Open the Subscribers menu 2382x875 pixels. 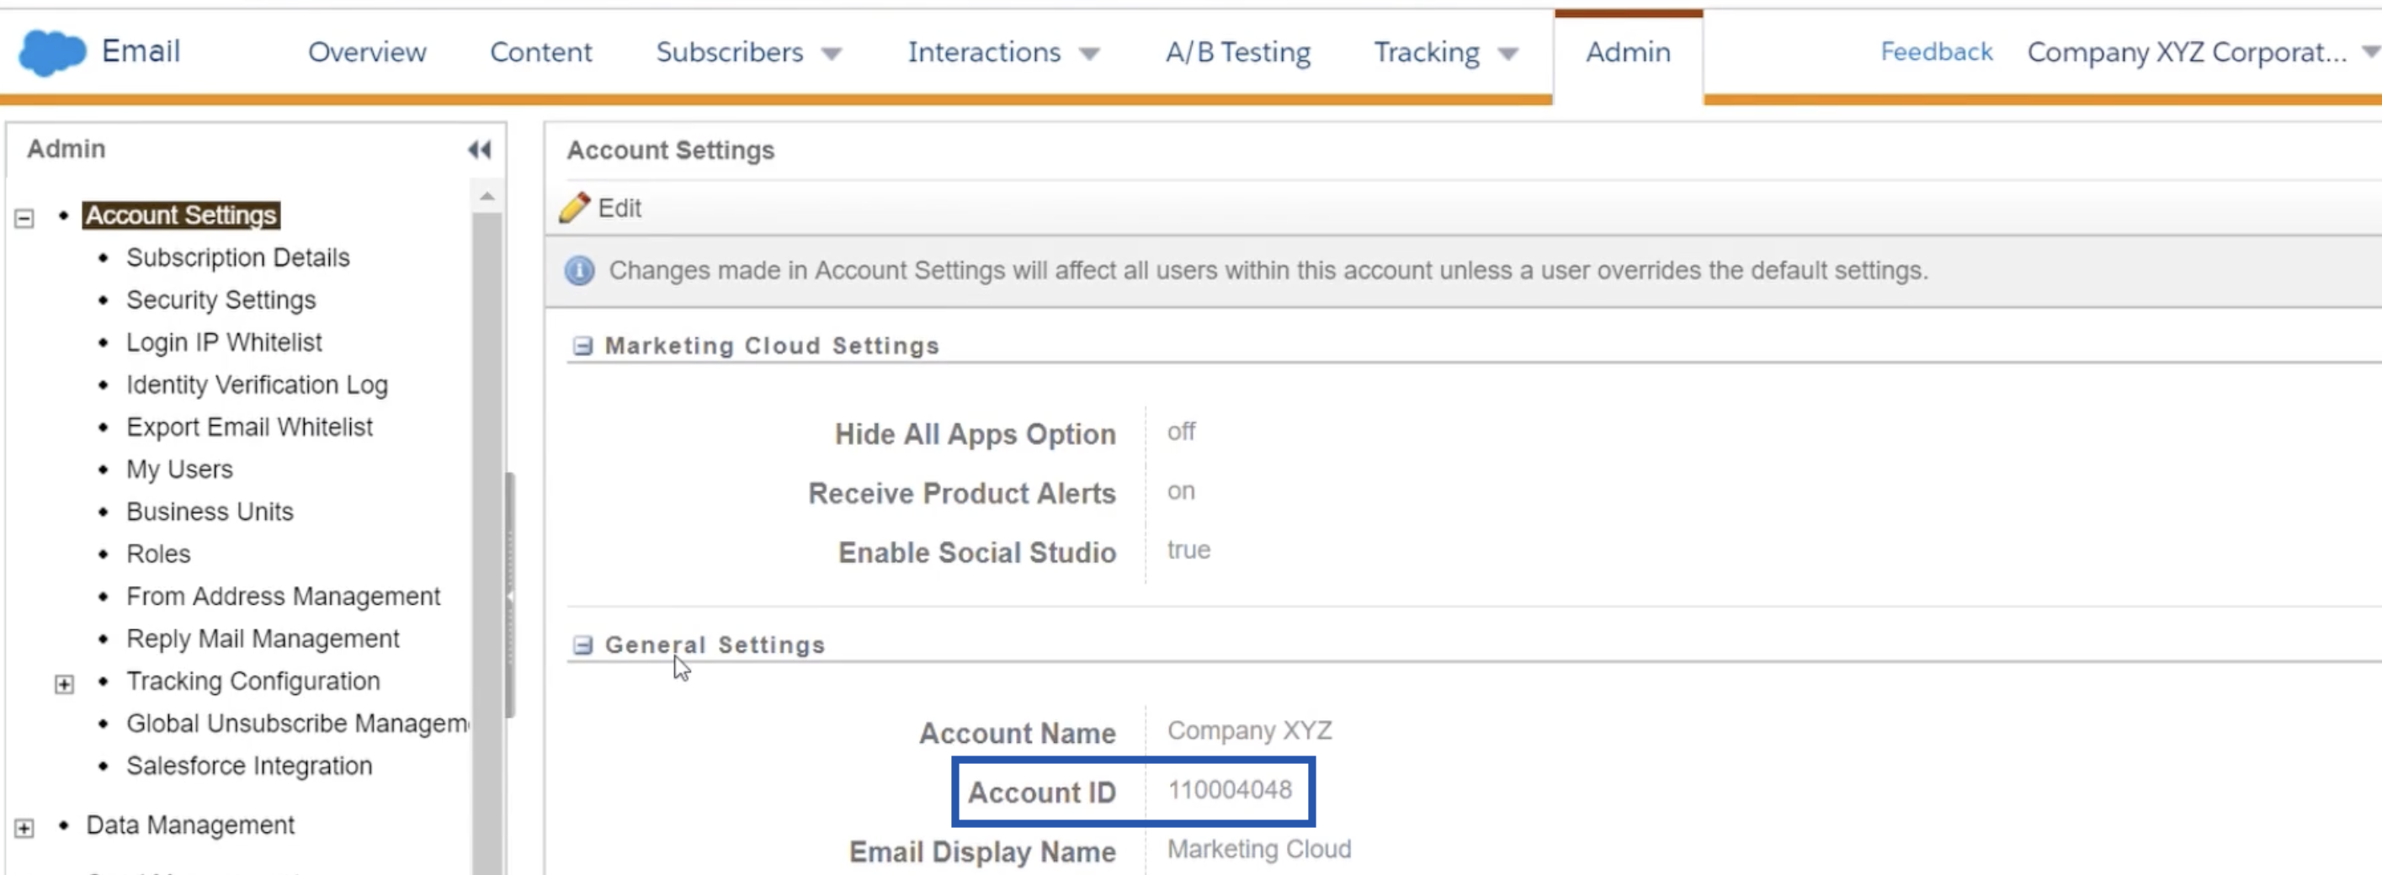pyautogui.click(x=730, y=51)
